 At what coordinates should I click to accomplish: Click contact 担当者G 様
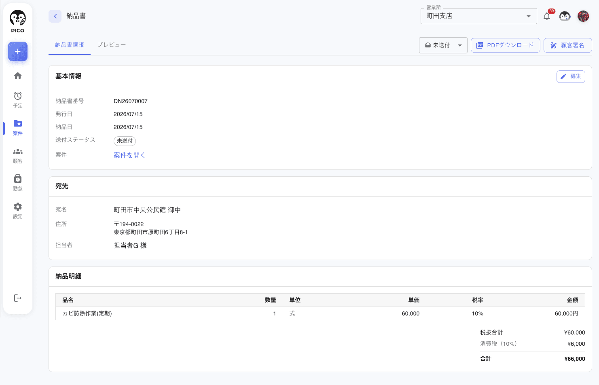[x=130, y=245]
